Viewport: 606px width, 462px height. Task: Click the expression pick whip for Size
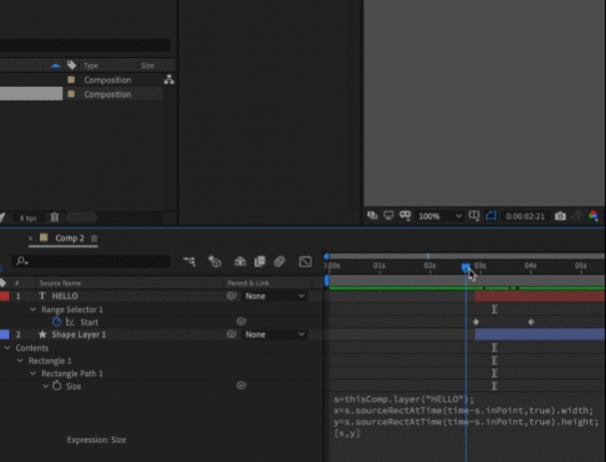tap(242, 384)
